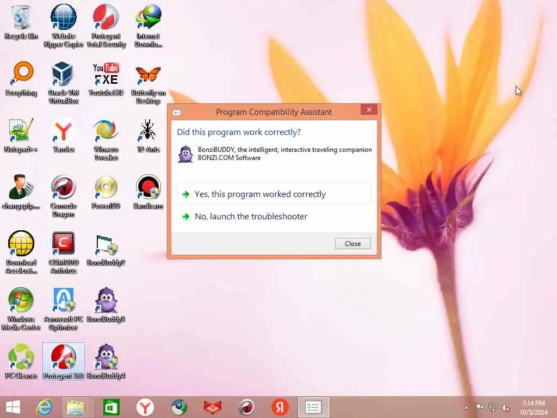This screenshot has width=557, height=418.
Task: Click the Close button in Compatibility Assistant
Action: pos(352,243)
